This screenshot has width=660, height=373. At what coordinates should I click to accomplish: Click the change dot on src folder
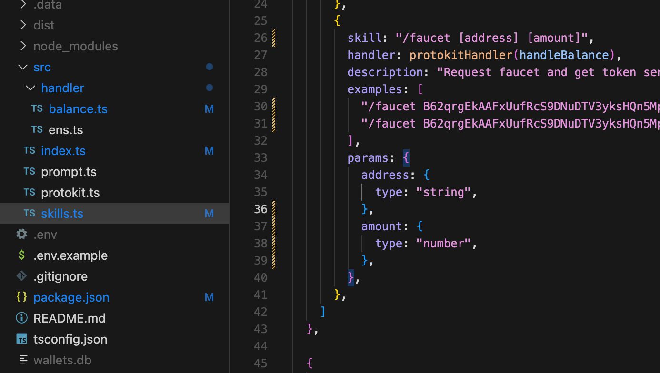[x=209, y=67]
